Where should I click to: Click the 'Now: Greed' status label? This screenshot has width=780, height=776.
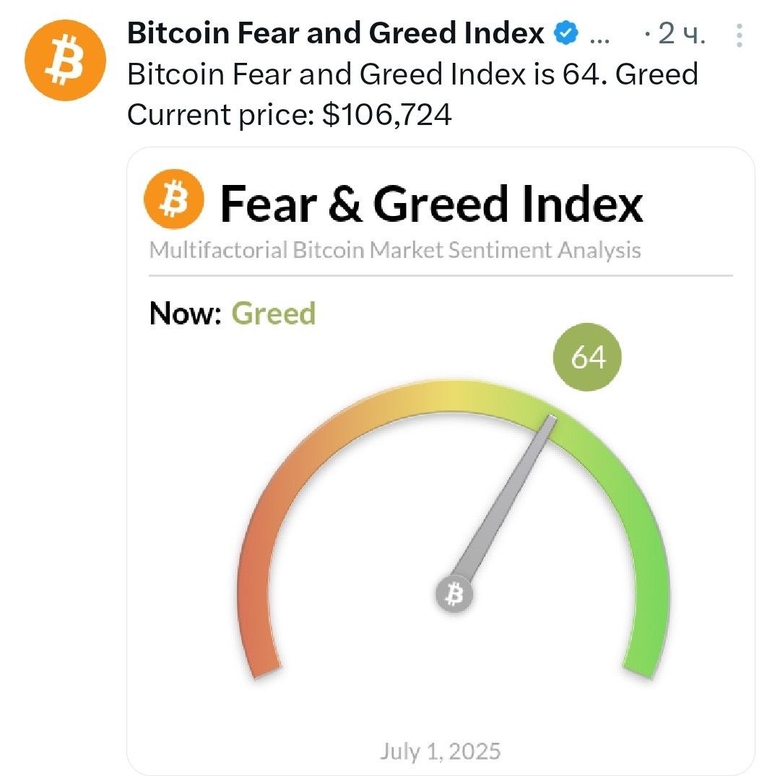tap(233, 314)
